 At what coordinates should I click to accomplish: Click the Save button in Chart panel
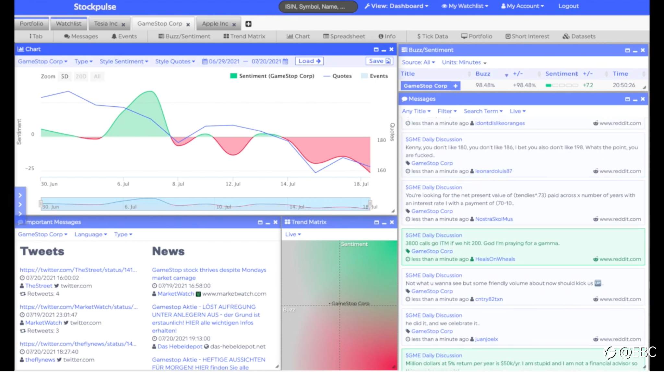379,61
